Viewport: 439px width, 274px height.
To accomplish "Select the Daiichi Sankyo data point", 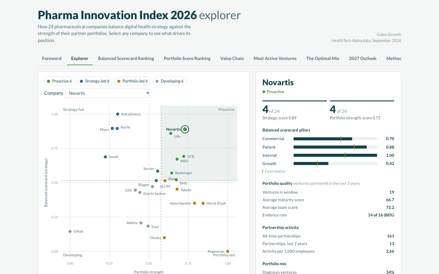I will point(140,192).
